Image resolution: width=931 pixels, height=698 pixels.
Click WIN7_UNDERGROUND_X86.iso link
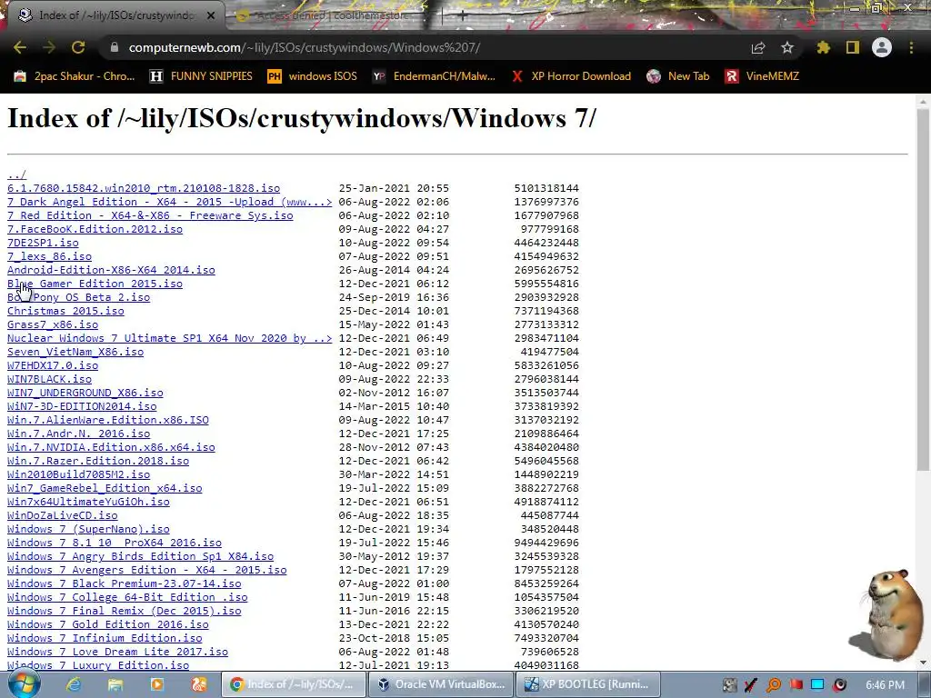pos(85,393)
